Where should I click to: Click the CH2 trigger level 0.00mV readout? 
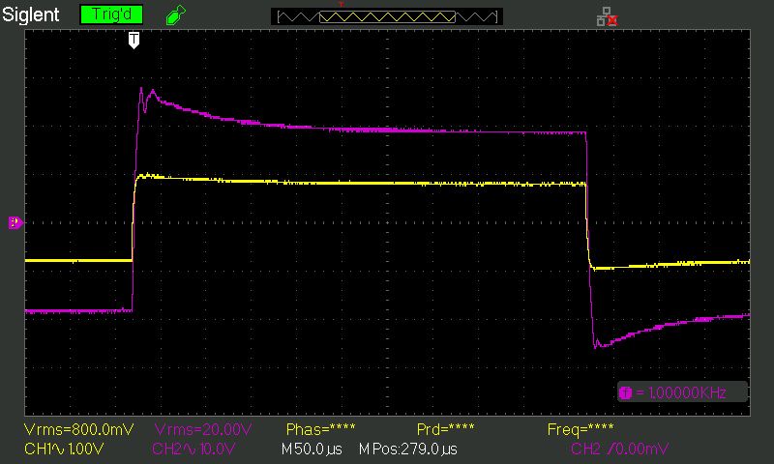pos(619,449)
